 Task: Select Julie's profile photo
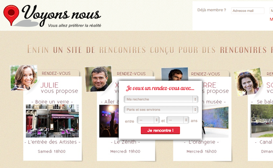tap(24, 78)
